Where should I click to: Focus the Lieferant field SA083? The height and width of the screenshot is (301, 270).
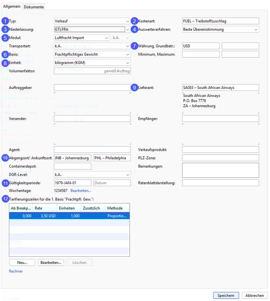click(220, 88)
